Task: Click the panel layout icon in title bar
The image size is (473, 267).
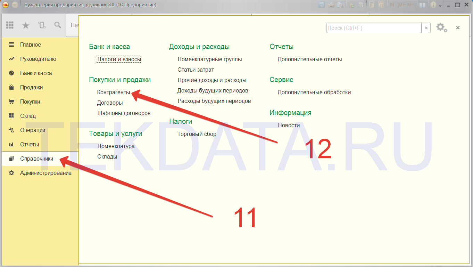Action: (422, 5)
